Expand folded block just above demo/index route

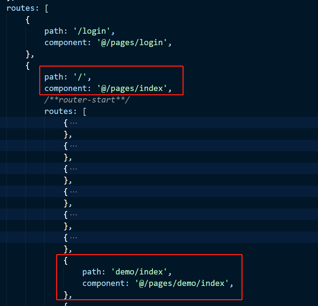coord(73,238)
